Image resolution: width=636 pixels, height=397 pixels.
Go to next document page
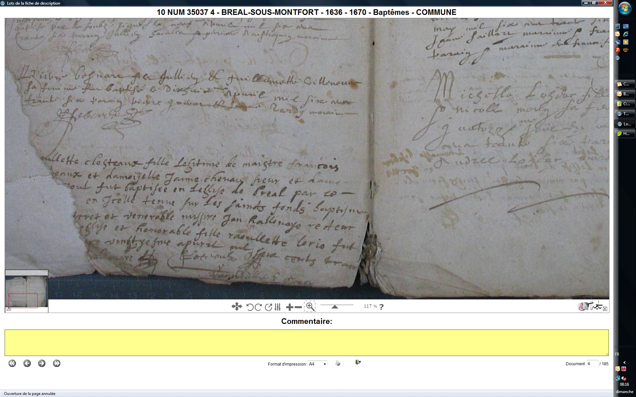[x=42, y=363]
